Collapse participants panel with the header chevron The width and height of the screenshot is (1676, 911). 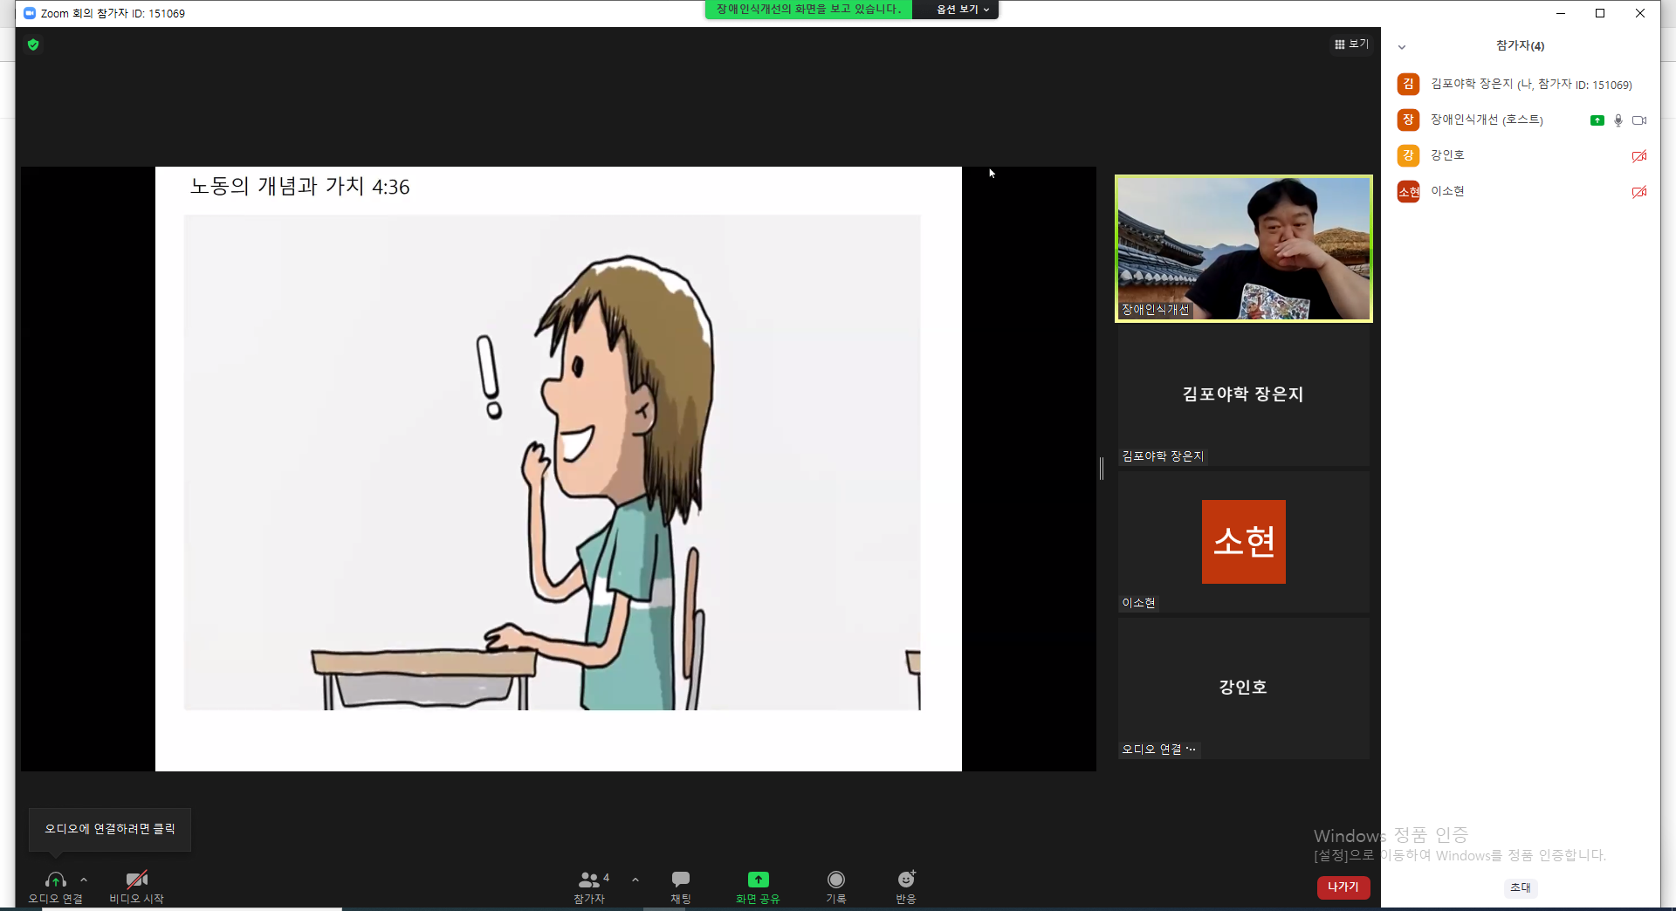point(1402,47)
